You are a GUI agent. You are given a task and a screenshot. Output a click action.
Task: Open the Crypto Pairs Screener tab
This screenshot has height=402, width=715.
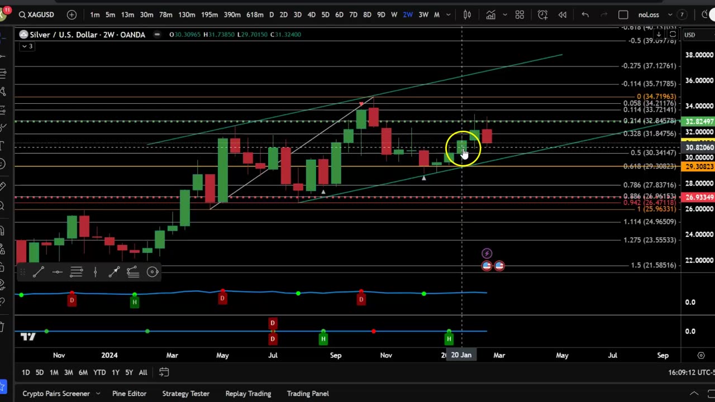(56, 394)
